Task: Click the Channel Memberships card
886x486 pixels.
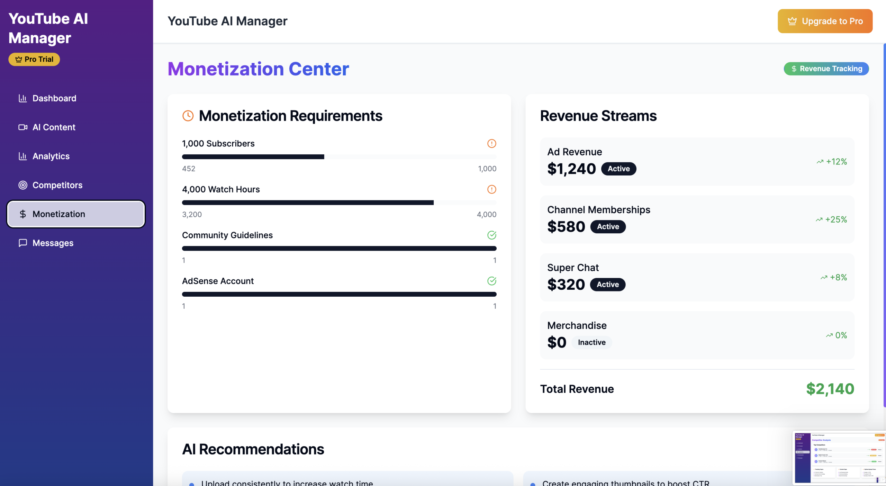Action: pos(697,219)
